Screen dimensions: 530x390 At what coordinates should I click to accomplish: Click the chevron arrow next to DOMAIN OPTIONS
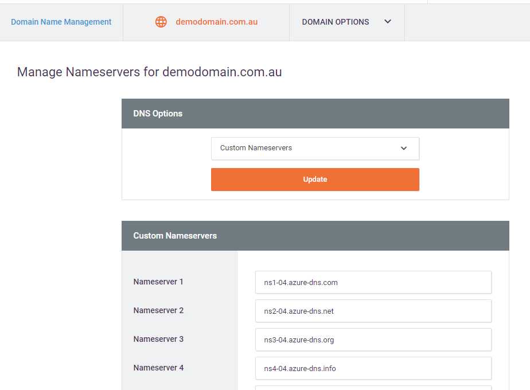click(388, 22)
